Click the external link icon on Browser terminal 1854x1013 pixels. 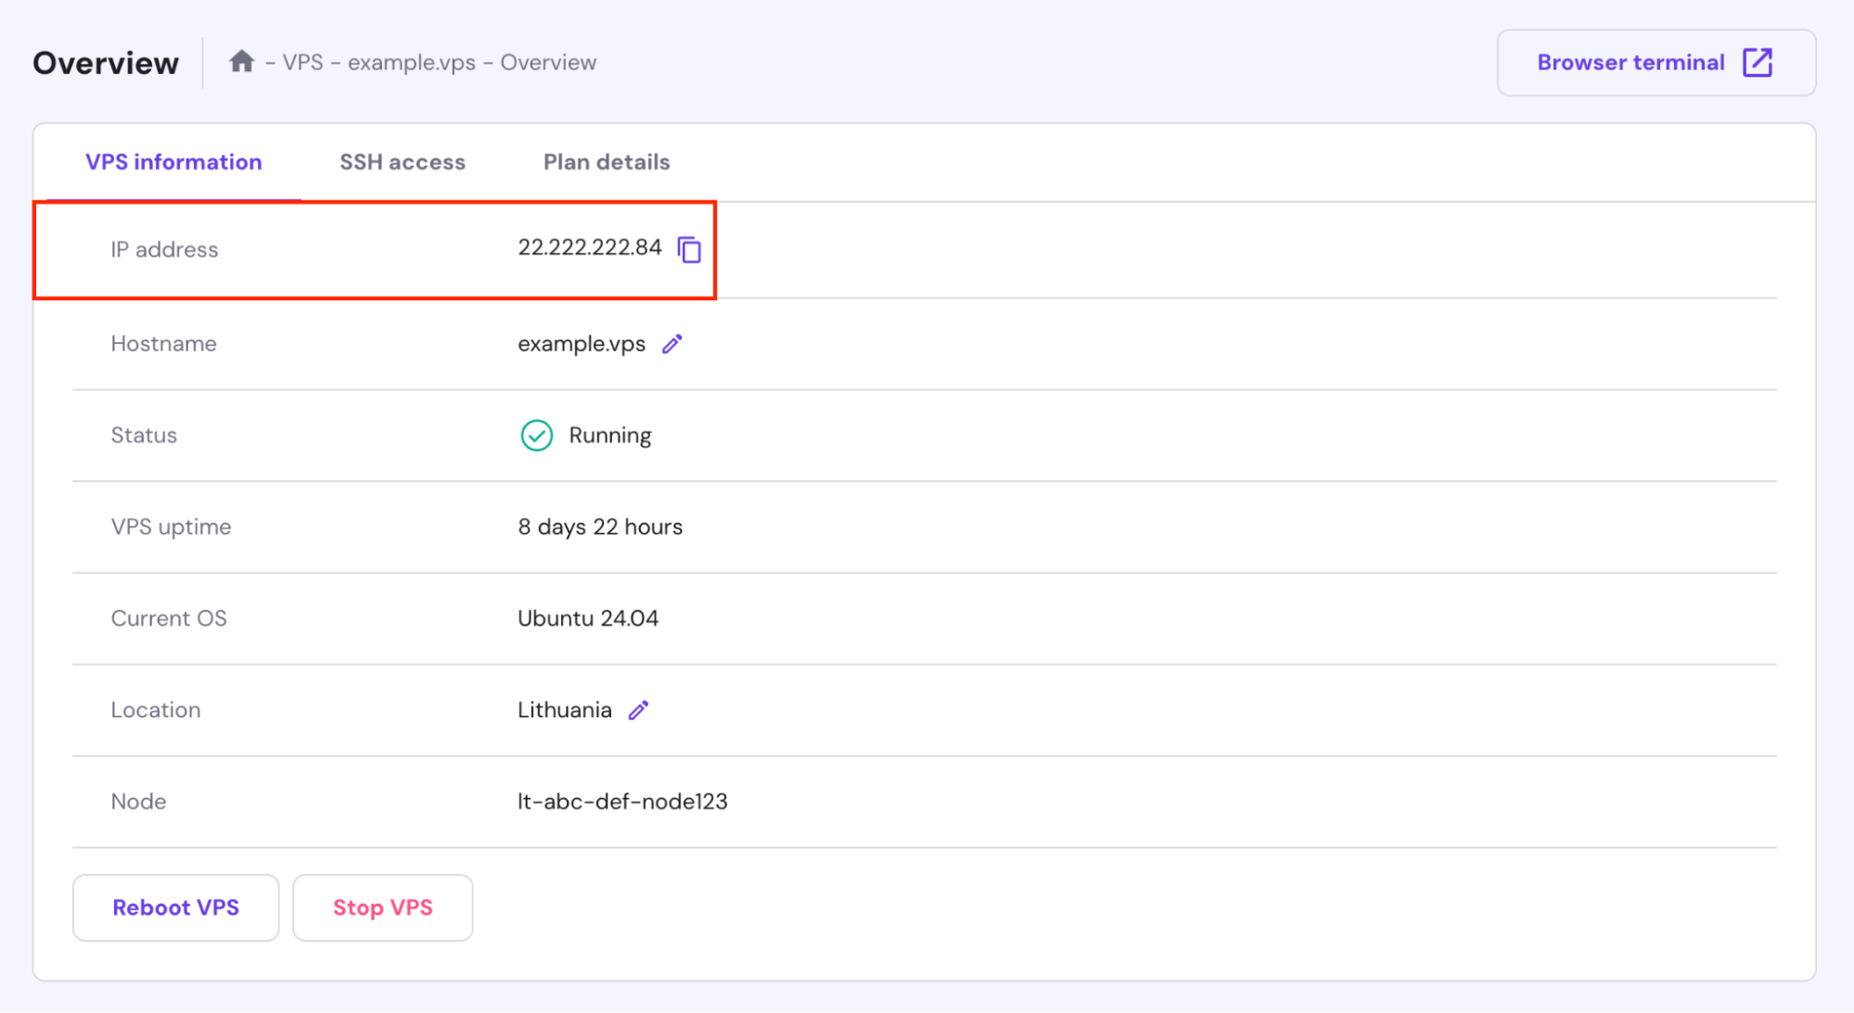1757,62
